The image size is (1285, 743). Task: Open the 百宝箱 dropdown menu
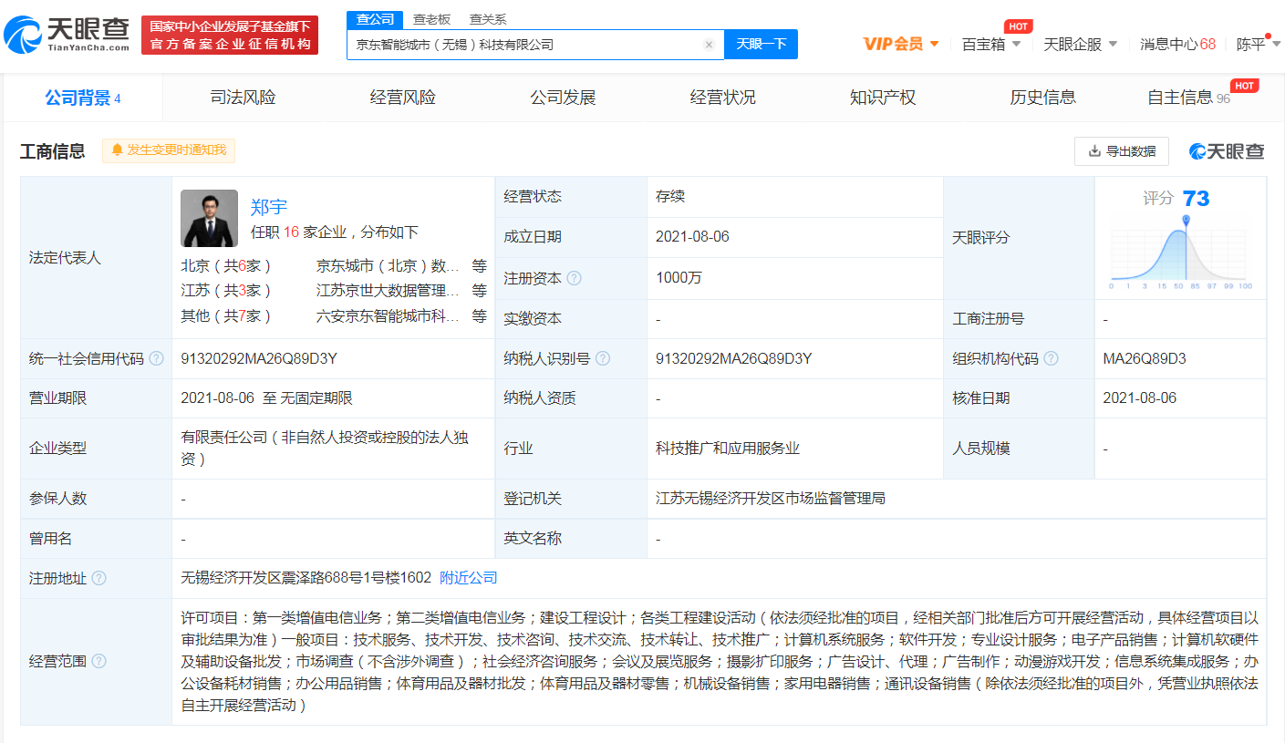click(990, 44)
